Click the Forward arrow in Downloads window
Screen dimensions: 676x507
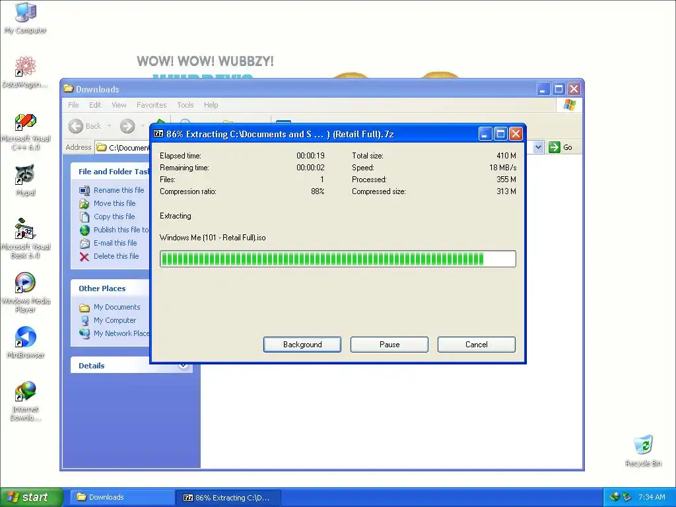127,126
